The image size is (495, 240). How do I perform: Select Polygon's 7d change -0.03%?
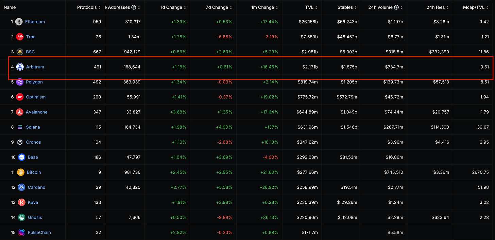click(224, 82)
